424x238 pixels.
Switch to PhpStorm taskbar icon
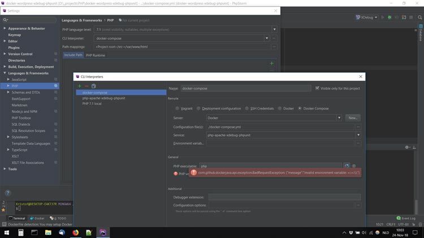(103, 232)
